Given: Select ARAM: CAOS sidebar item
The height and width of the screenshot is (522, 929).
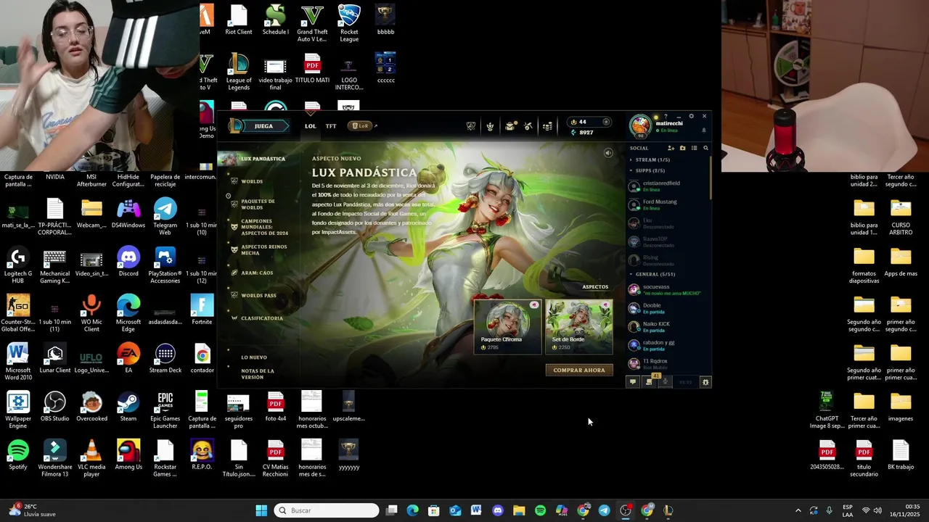Looking at the screenshot, I should 257,273.
